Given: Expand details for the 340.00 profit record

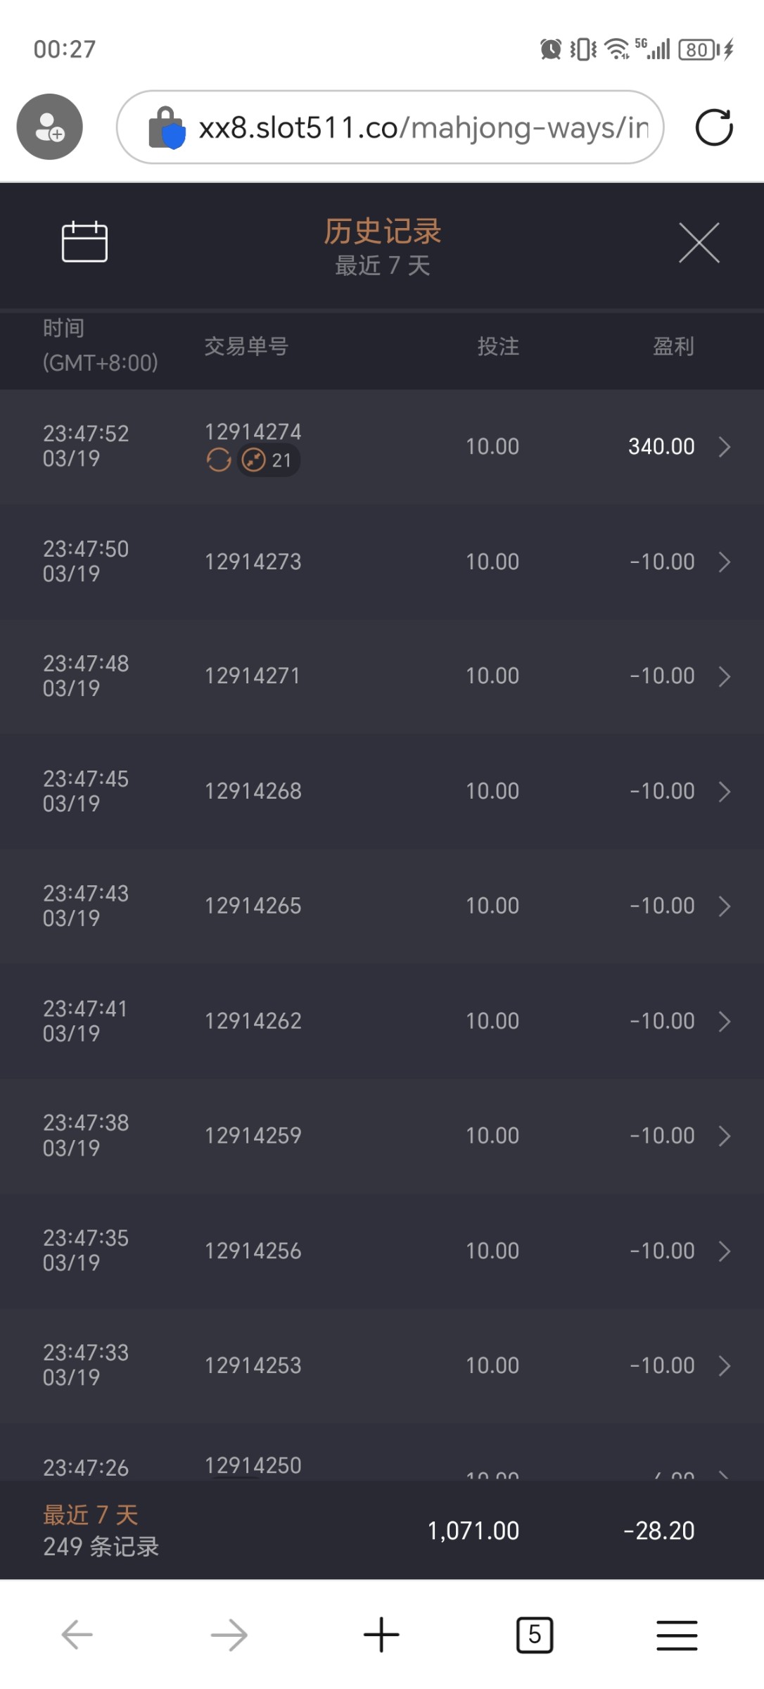Looking at the screenshot, I should pos(724,447).
